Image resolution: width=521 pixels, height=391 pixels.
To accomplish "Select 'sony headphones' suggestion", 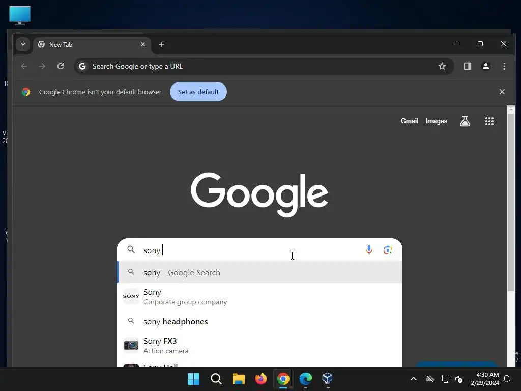I will pos(260,322).
